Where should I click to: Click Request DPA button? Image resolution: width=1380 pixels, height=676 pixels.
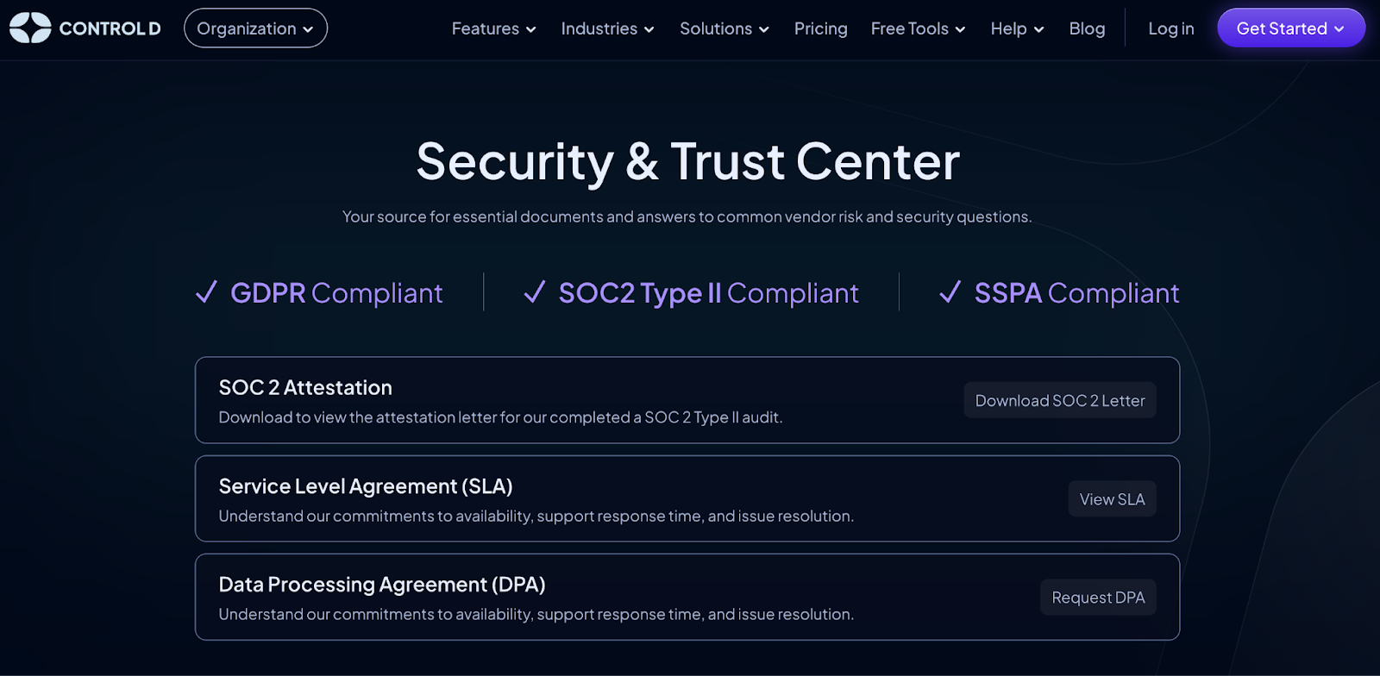[1098, 598]
